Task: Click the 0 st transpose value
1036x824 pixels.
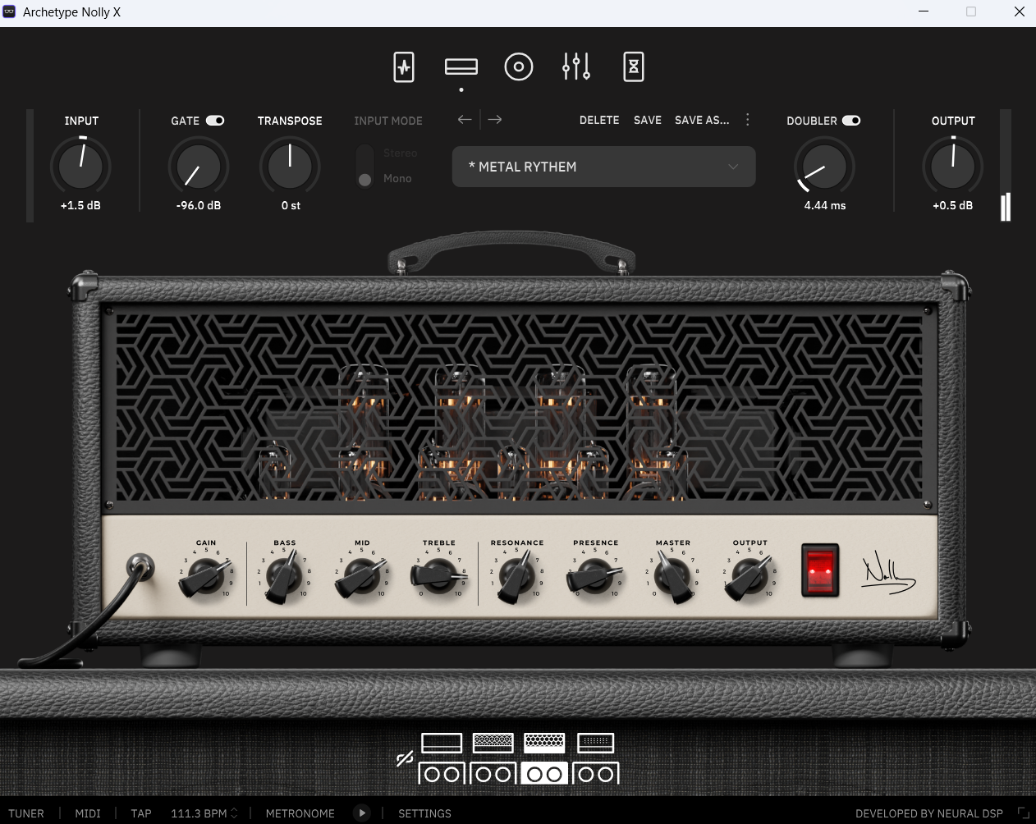Action: (291, 205)
